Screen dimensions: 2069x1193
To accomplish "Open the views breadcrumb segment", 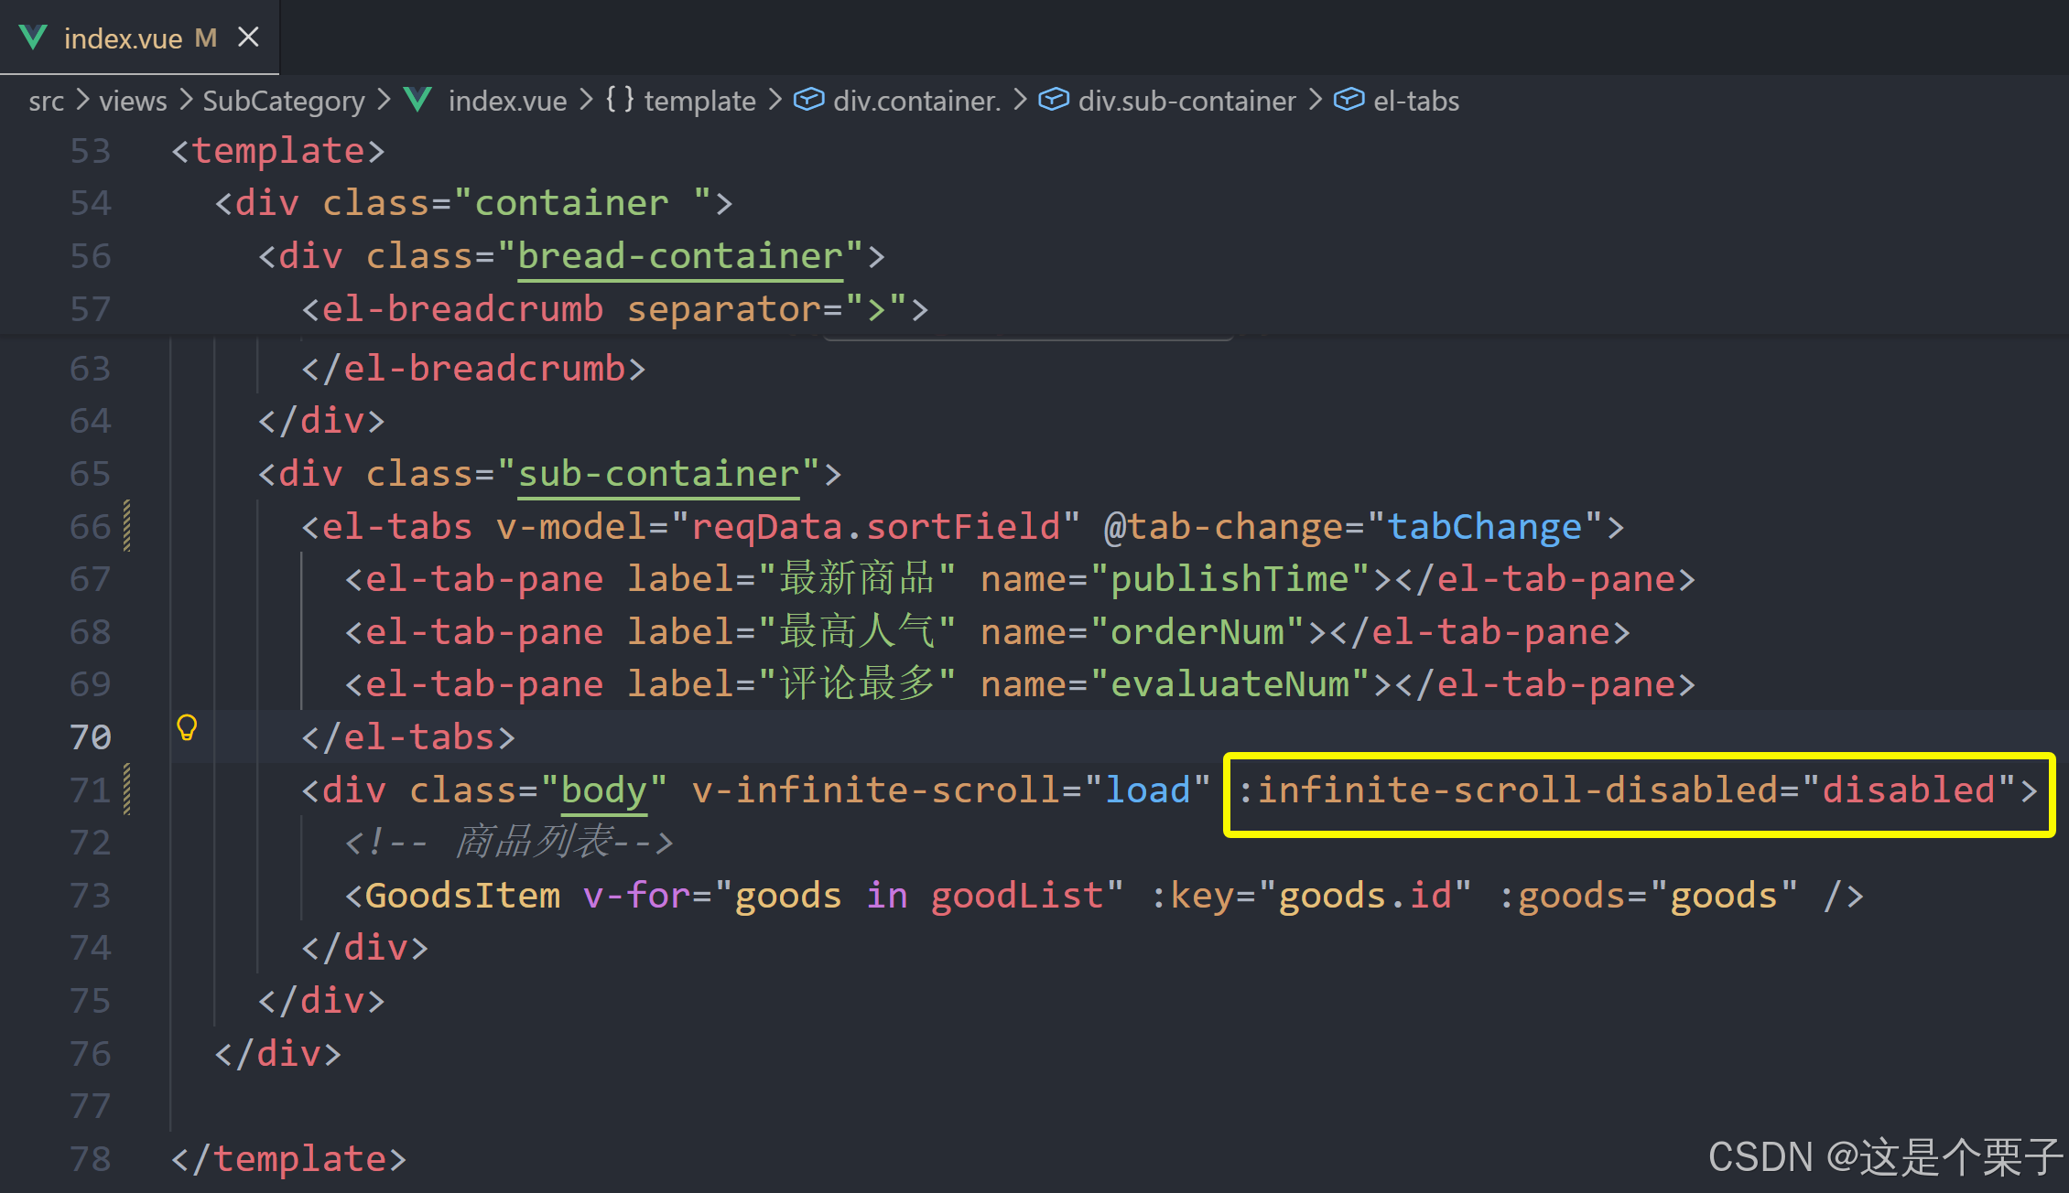I will tap(133, 101).
